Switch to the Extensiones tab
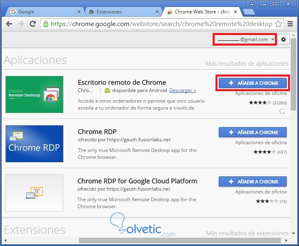The image size is (299, 246). pyautogui.click(x=123, y=12)
